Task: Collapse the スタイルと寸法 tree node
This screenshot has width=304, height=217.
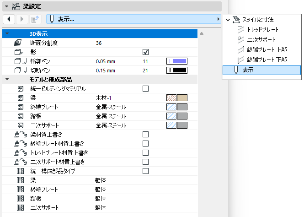Action: 228,20
